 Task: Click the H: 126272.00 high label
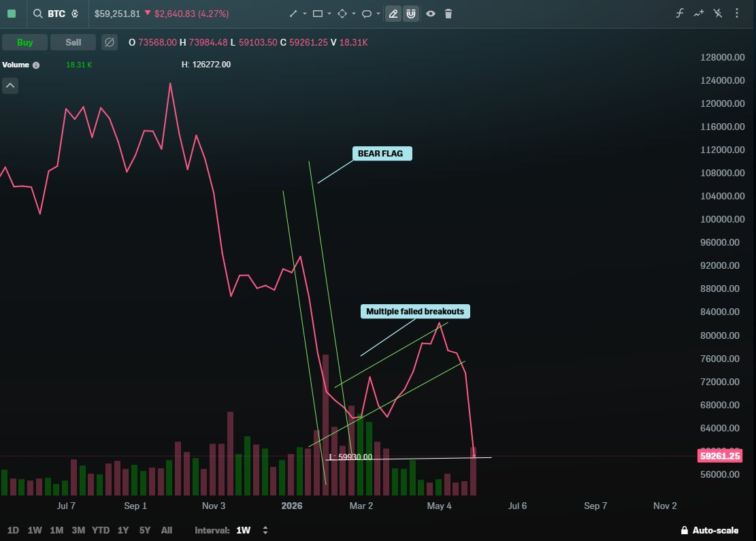coord(206,64)
